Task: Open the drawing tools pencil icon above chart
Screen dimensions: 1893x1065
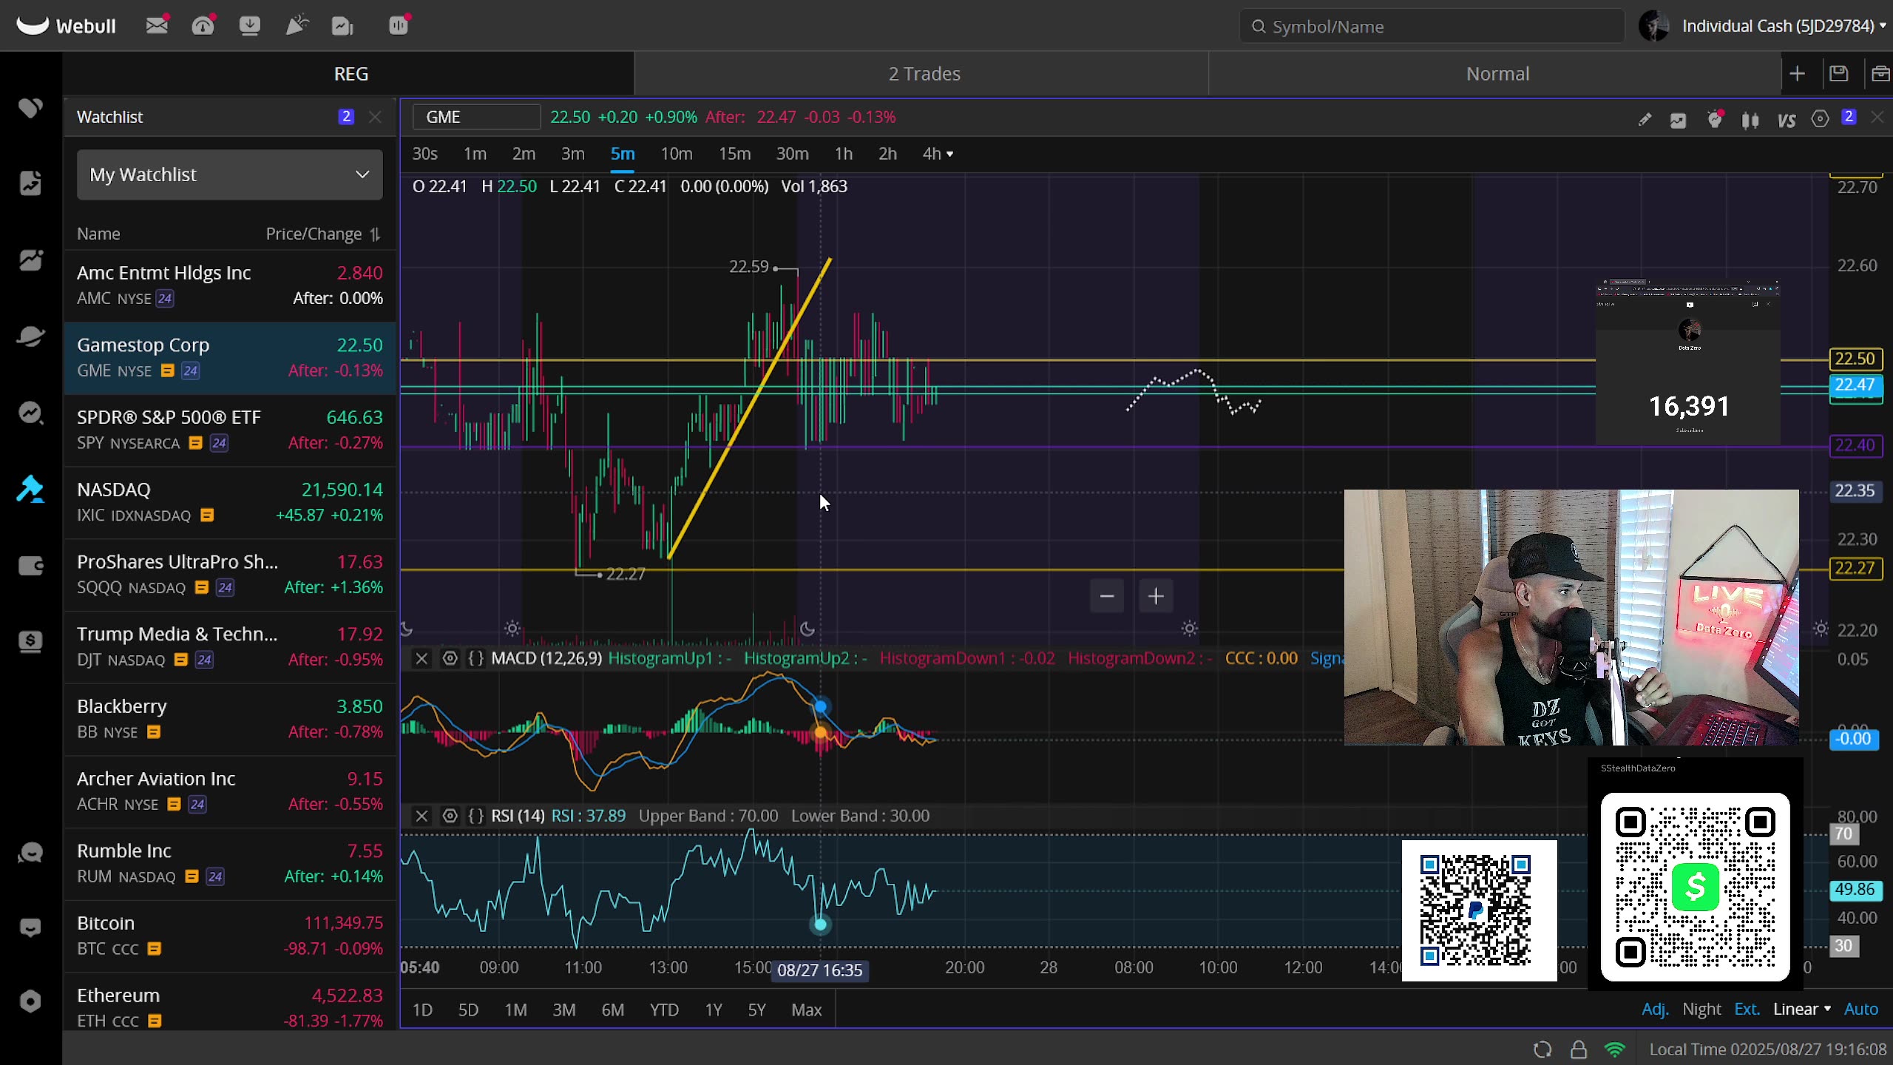Action: click(1645, 119)
